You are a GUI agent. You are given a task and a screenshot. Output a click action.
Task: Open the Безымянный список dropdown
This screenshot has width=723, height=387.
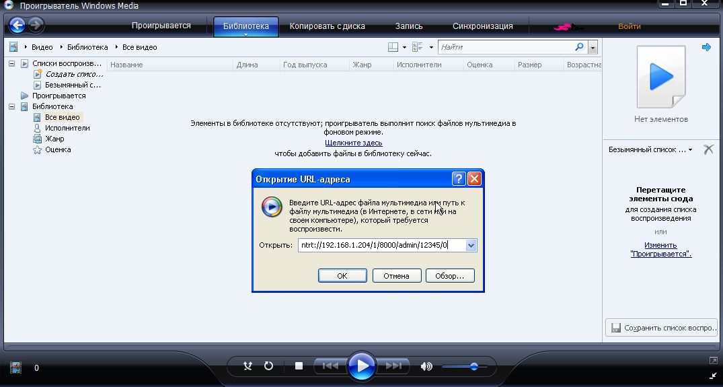pos(690,149)
